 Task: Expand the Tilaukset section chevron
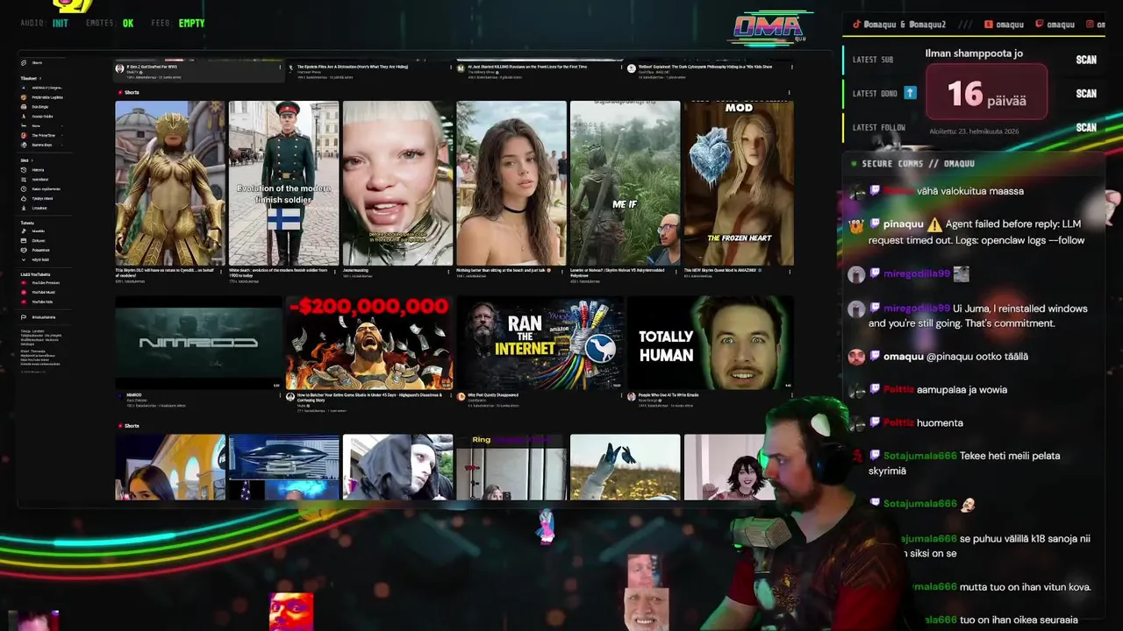coord(40,78)
